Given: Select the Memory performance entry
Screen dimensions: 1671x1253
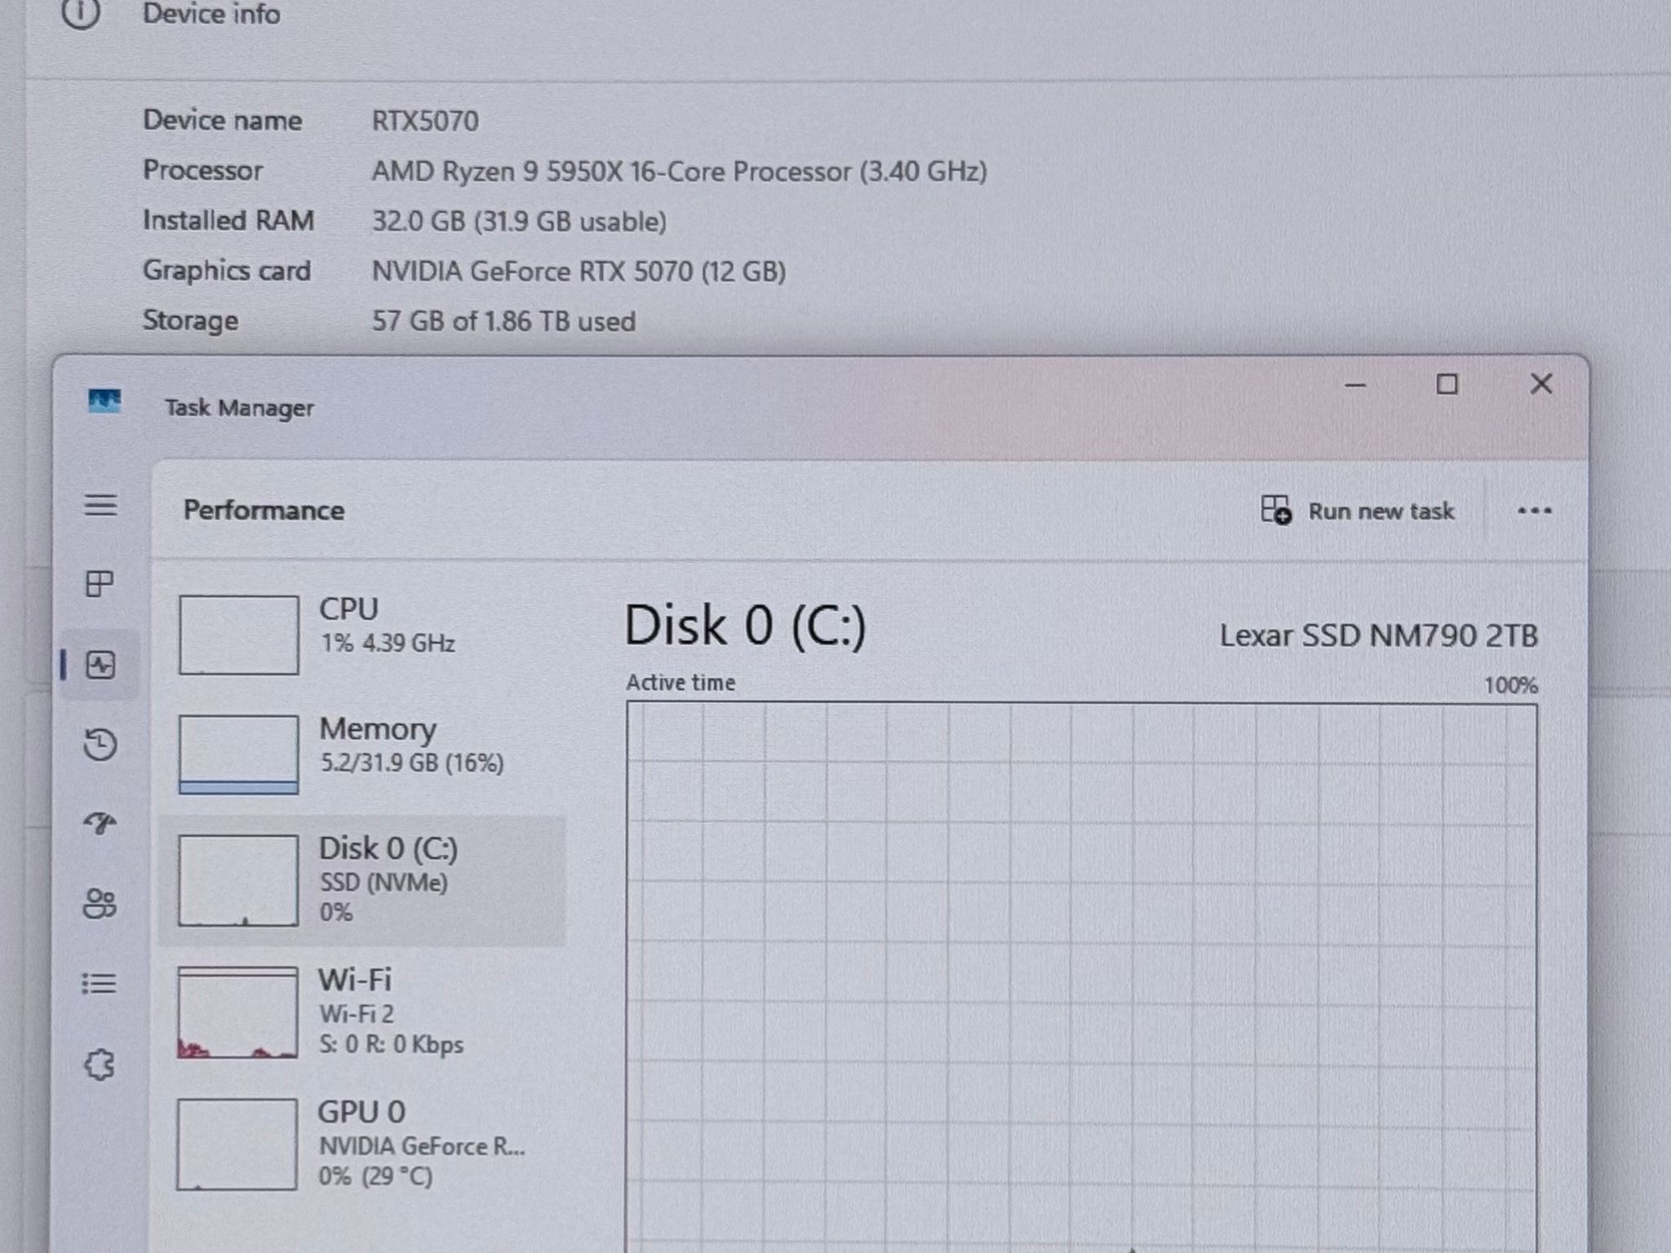Looking at the screenshot, I should click(363, 754).
